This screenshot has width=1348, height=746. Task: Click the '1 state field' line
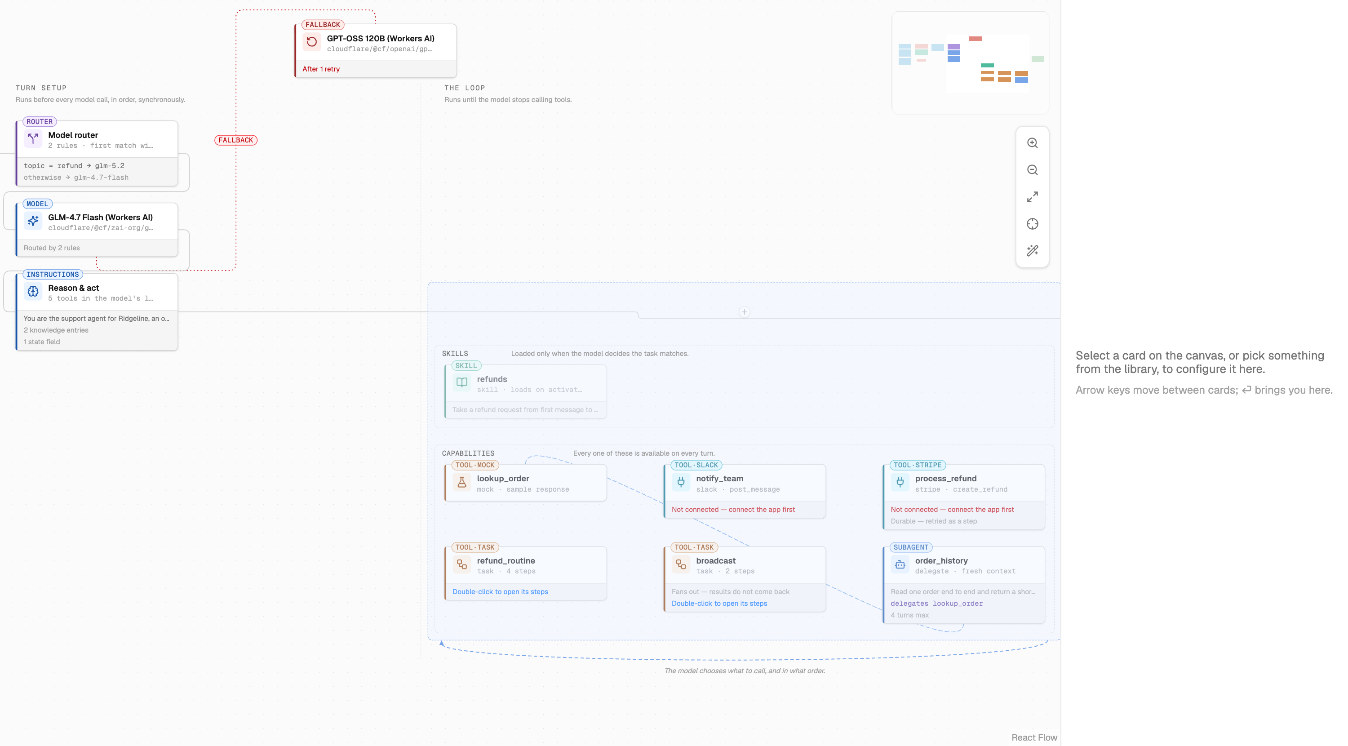coord(42,342)
